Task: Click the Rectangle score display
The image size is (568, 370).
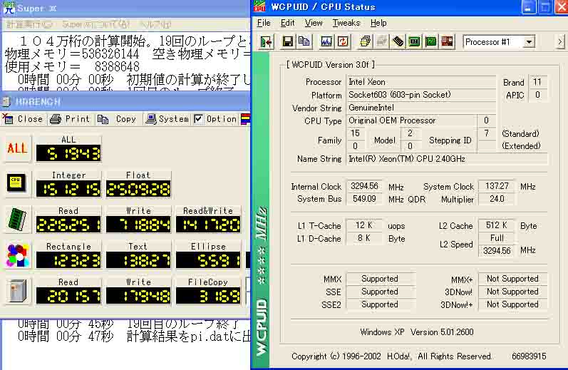Action: 68,260
